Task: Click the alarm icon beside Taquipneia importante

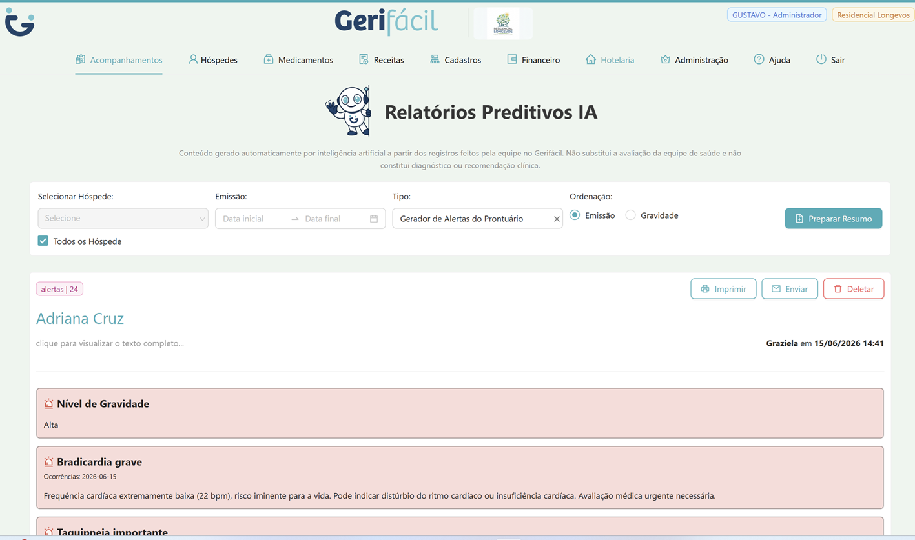Action: pos(48,533)
